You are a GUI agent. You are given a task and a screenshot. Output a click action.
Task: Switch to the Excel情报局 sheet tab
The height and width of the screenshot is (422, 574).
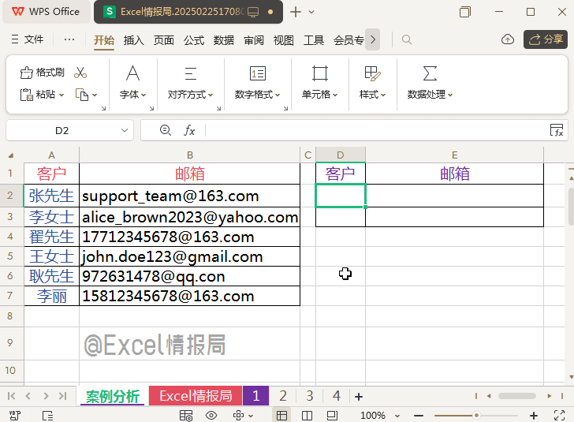pos(196,396)
